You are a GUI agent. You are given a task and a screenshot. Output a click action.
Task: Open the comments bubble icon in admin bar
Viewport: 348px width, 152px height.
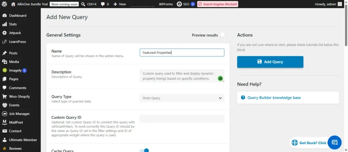[x=103, y=4]
